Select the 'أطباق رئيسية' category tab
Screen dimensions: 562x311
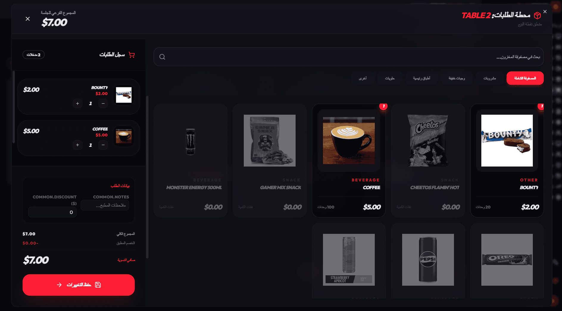click(421, 78)
